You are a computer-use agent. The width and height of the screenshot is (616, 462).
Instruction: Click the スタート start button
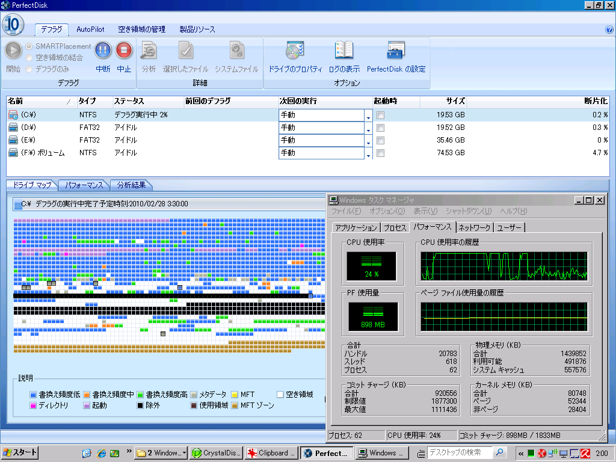[20, 453]
